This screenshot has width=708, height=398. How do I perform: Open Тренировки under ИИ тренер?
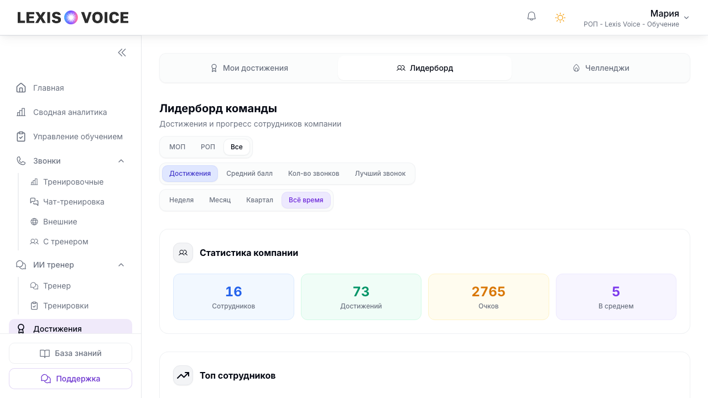(x=77, y=306)
